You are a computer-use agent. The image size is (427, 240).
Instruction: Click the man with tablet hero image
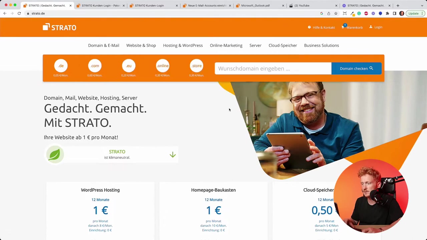(x=307, y=130)
